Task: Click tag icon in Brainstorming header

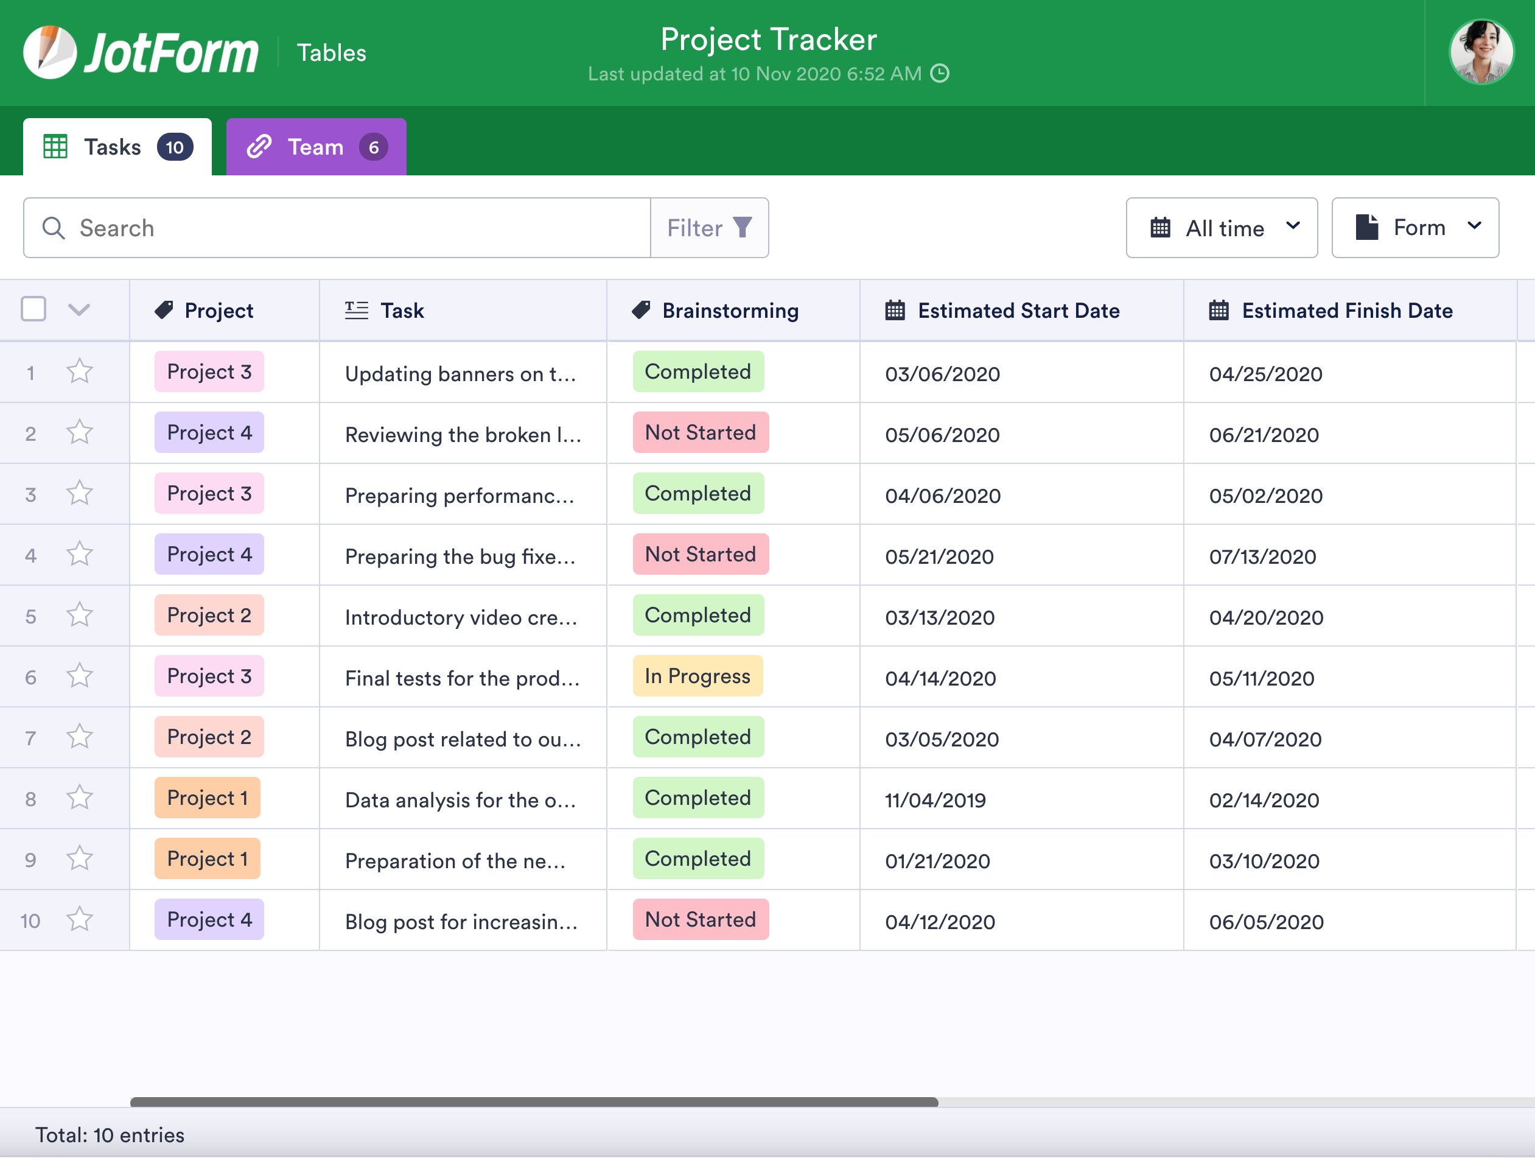Action: [641, 311]
